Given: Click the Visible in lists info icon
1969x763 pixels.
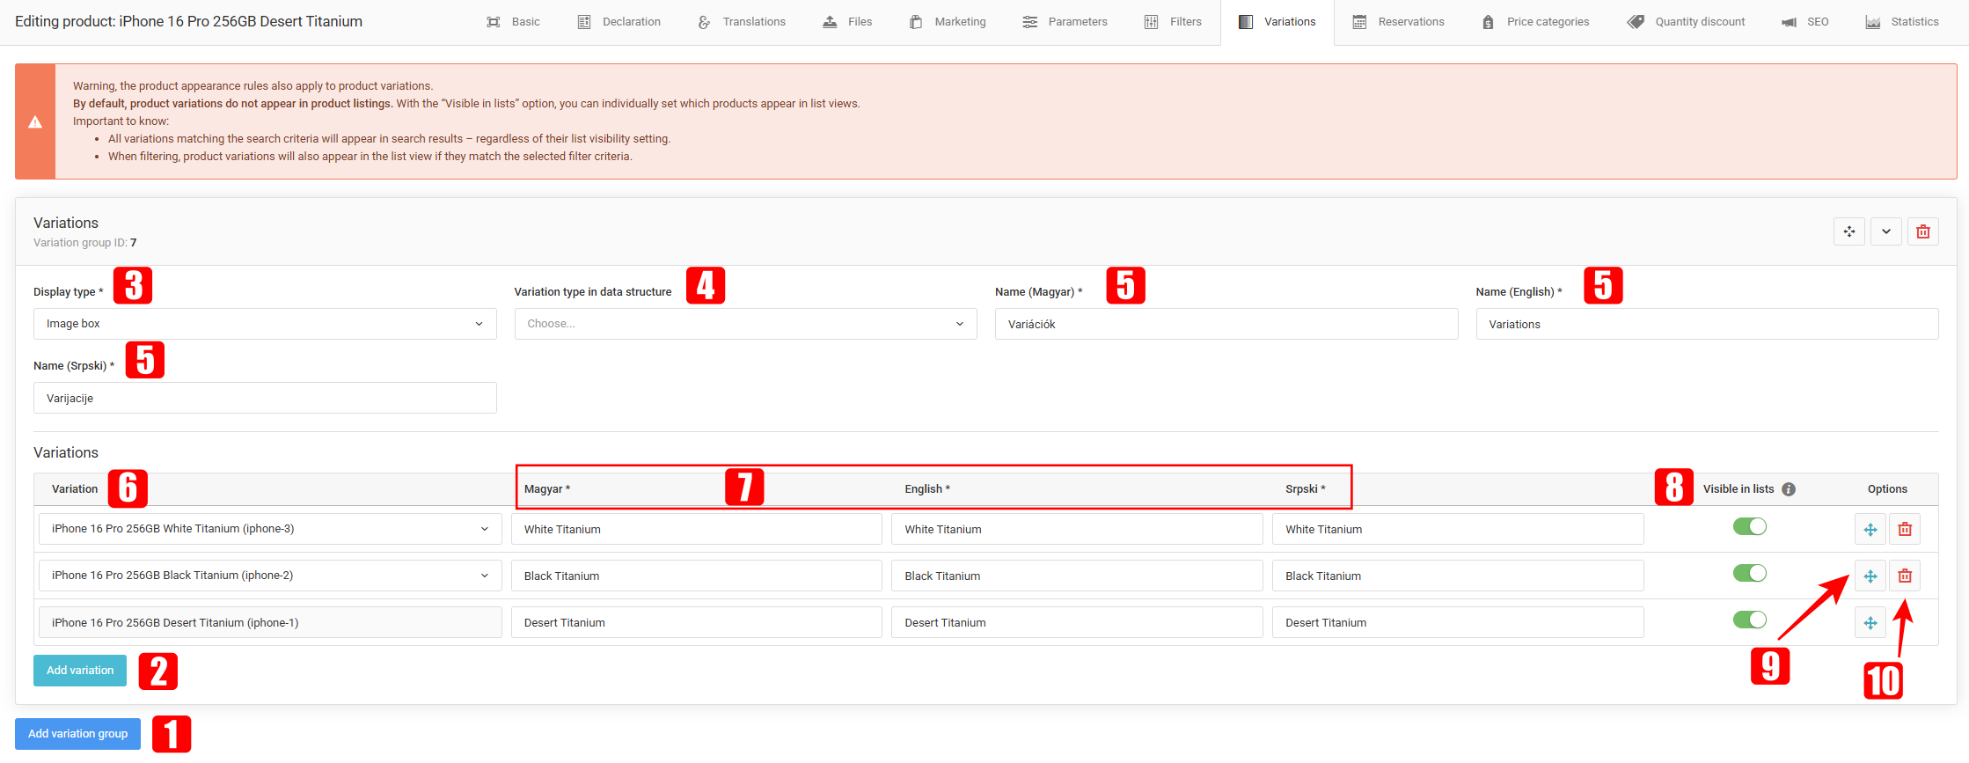Looking at the screenshot, I should click(x=1789, y=489).
